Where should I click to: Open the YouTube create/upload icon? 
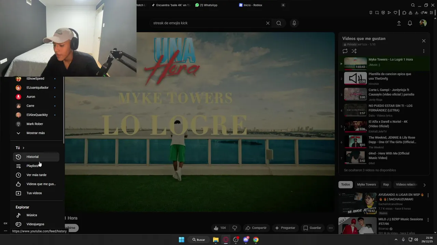[399, 23]
